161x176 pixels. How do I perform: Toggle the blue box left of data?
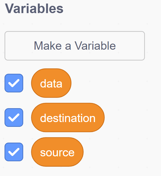[x=14, y=83]
